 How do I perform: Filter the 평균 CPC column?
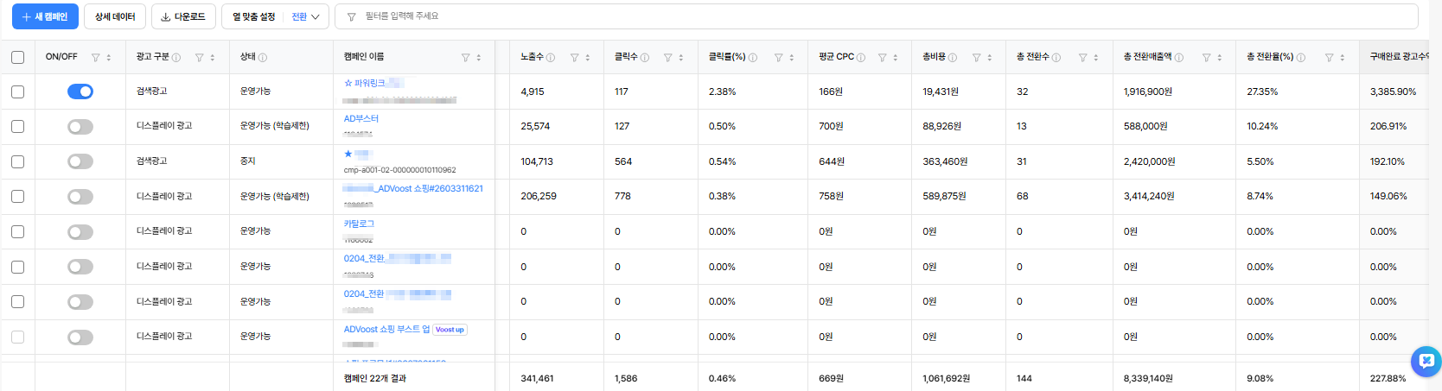coord(882,58)
